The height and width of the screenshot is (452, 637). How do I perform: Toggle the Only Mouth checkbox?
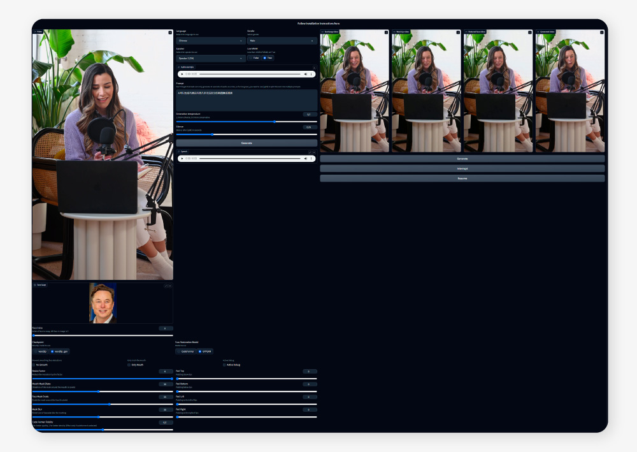[x=129, y=365]
